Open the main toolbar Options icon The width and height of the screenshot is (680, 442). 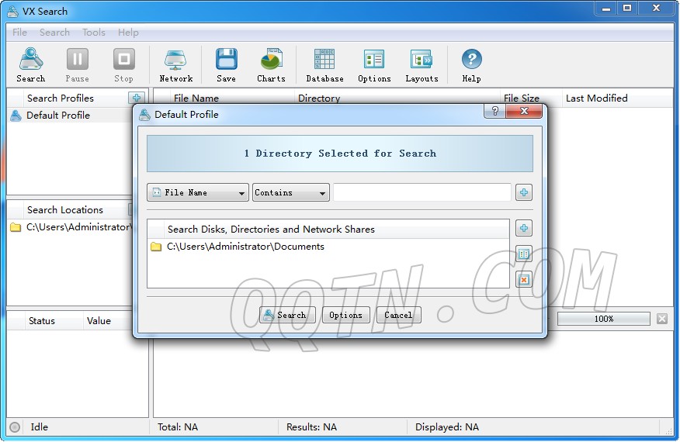tap(374, 65)
